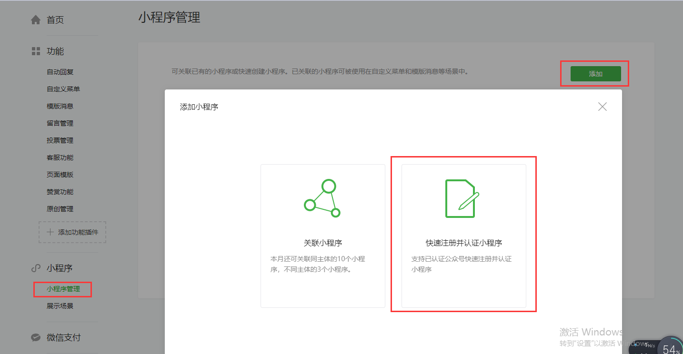683x354 pixels.
Task: Open 自动回复 in the sidebar
Action: 60,72
